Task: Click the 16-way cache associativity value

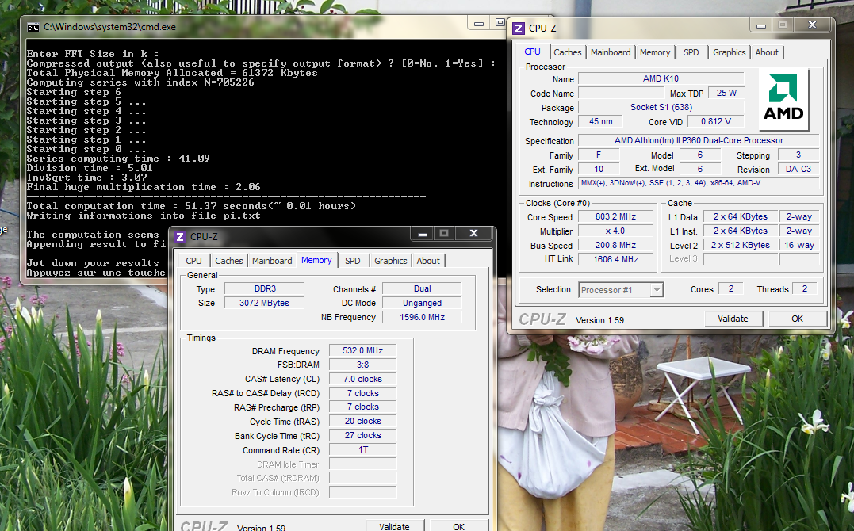Action: (799, 245)
